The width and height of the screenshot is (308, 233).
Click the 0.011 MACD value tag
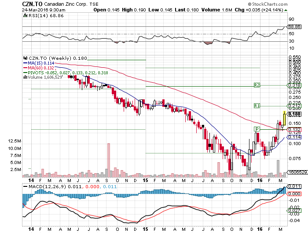[294, 186]
